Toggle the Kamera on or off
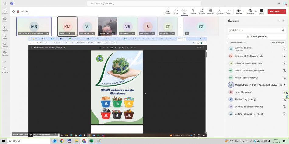Image resolution: width=289 pixels, height=144 pixels. coord(239,11)
